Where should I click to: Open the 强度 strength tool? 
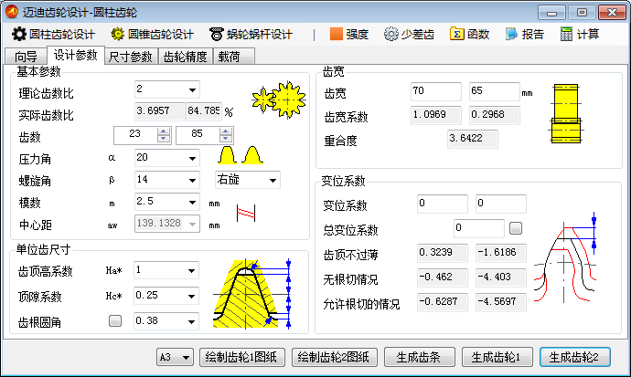(x=349, y=35)
